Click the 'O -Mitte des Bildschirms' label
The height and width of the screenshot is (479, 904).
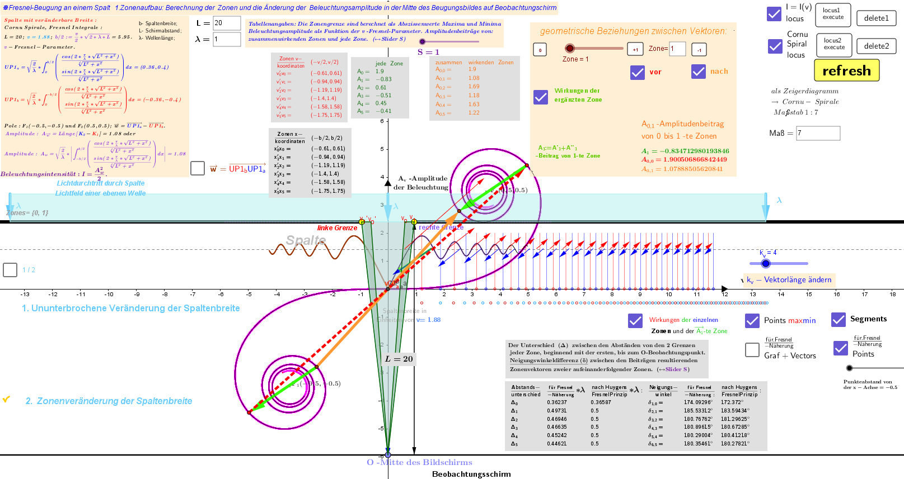[x=419, y=462]
